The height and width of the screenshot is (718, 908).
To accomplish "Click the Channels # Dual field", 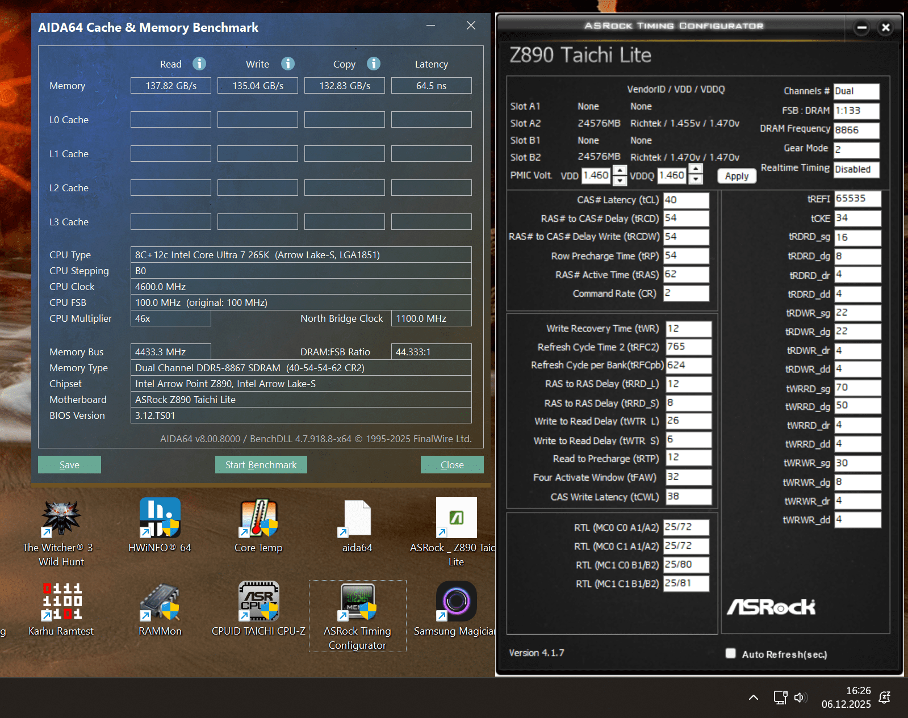I will pyautogui.click(x=856, y=91).
